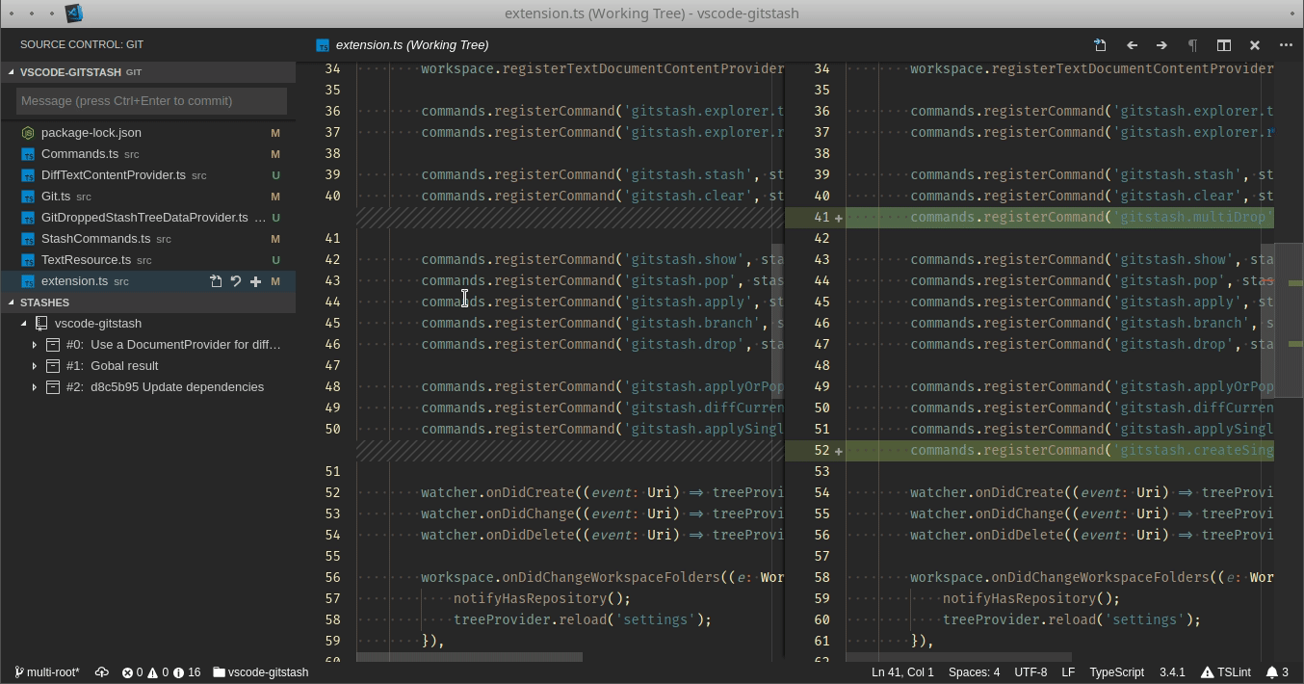Open Commands.ts changes

[148, 154]
